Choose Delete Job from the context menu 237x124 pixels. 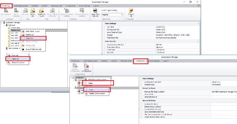click(33, 35)
